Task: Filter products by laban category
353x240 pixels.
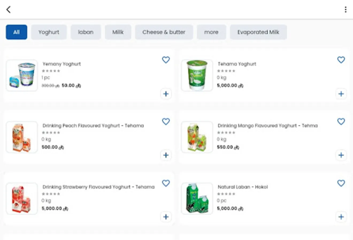Action: [x=86, y=32]
